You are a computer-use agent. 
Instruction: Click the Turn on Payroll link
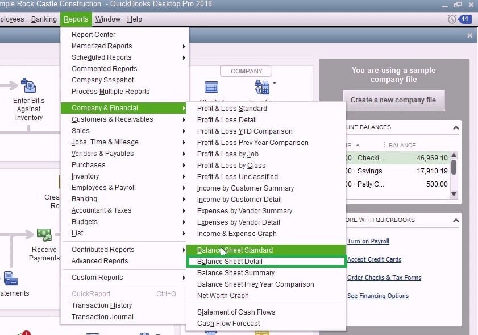tap(368, 241)
